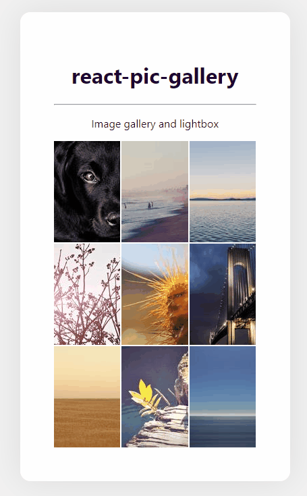Image resolution: width=307 pixels, height=496 pixels.
Task: Open the suspension bridge night photo
Action: tap(223, 294)
